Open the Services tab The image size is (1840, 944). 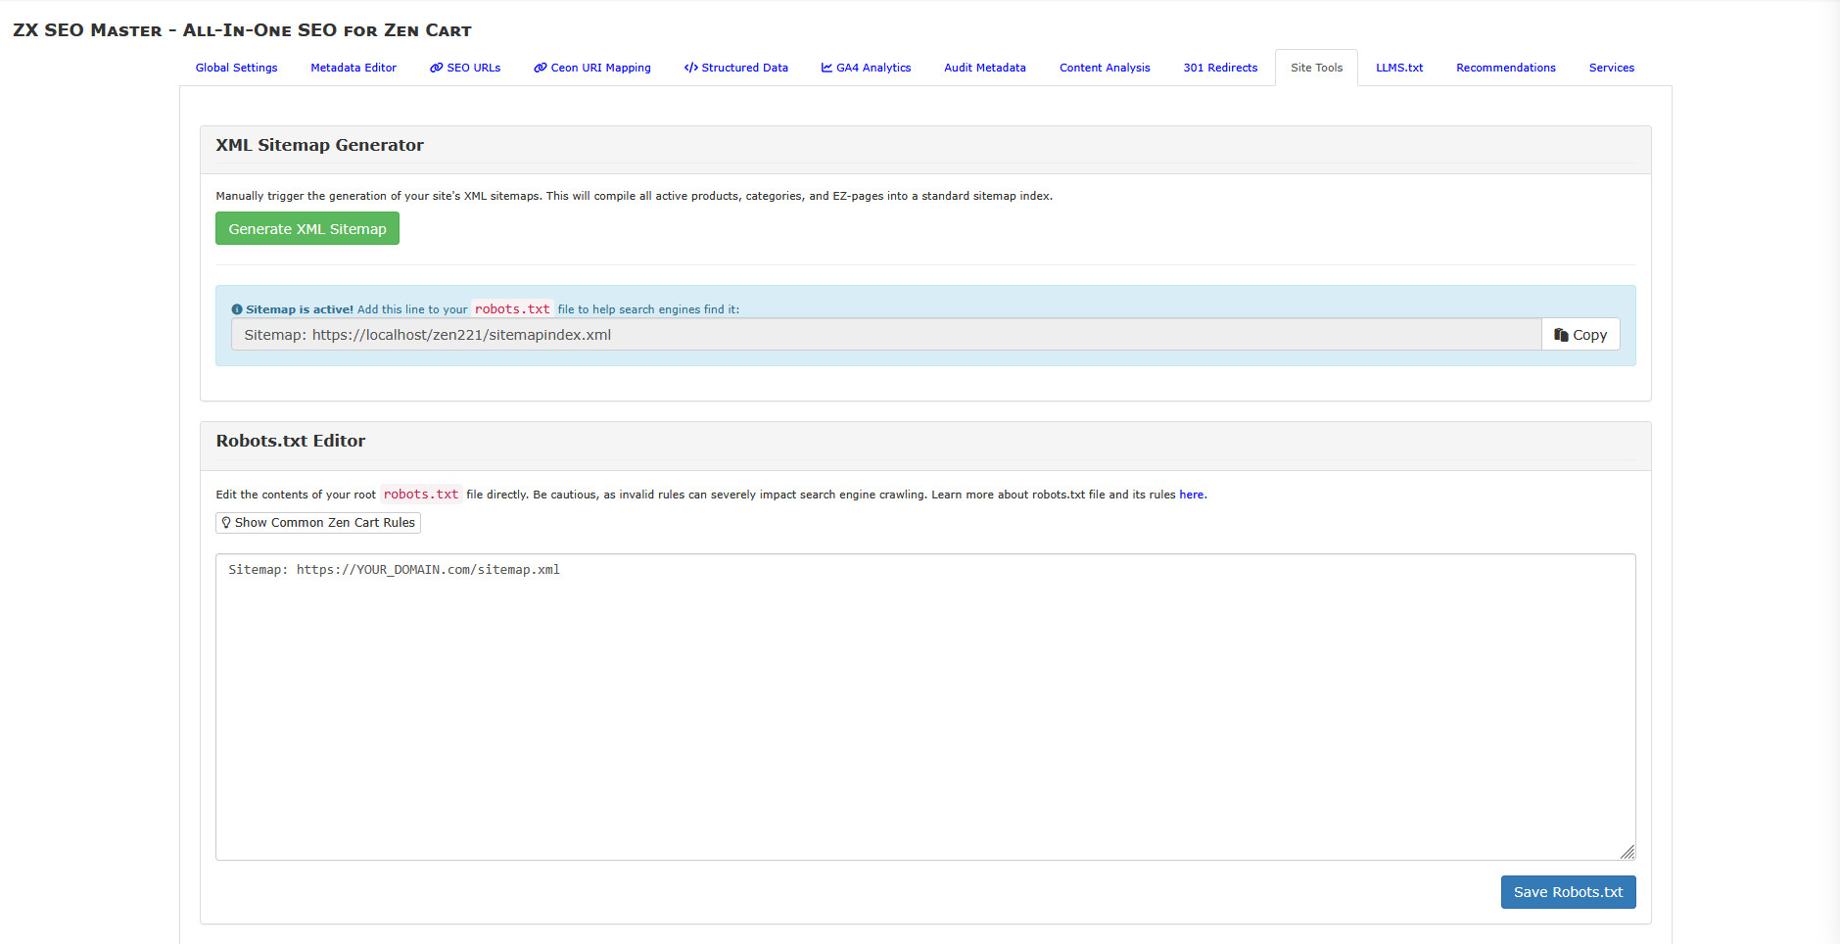pos(1612,68)
